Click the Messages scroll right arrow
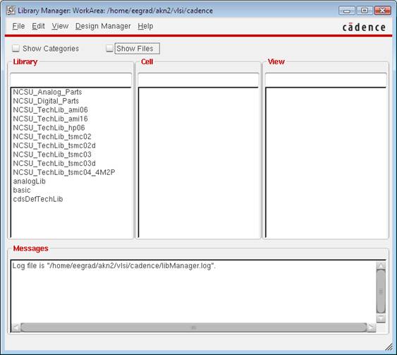397x355 pixels. [371, 327]
